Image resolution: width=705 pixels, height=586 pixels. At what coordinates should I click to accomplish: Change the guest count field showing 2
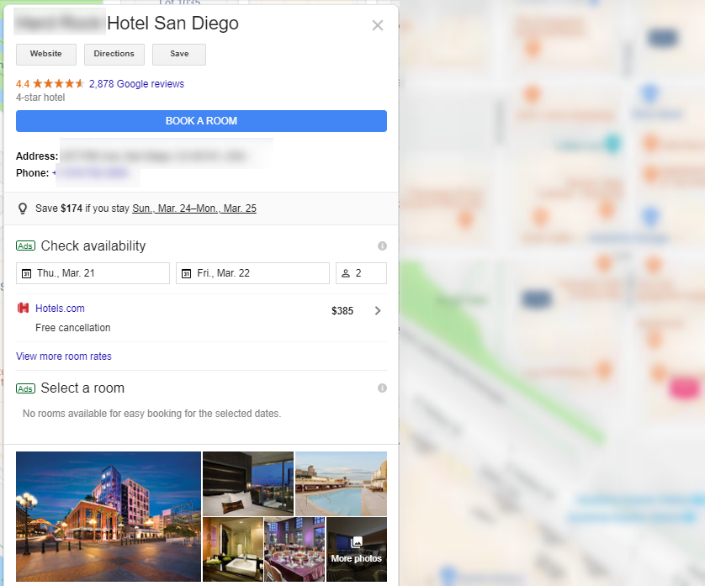tap(361, 273)
